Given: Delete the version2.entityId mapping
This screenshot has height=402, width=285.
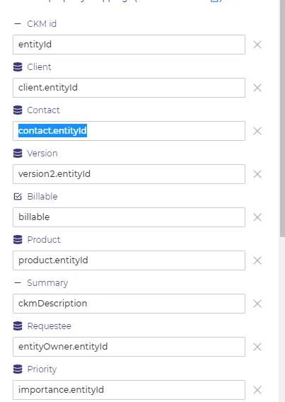Looking at the screenshot, I should point(257,174).
